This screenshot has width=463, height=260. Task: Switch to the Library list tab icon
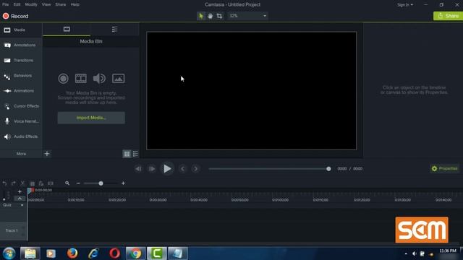(114, 29)
